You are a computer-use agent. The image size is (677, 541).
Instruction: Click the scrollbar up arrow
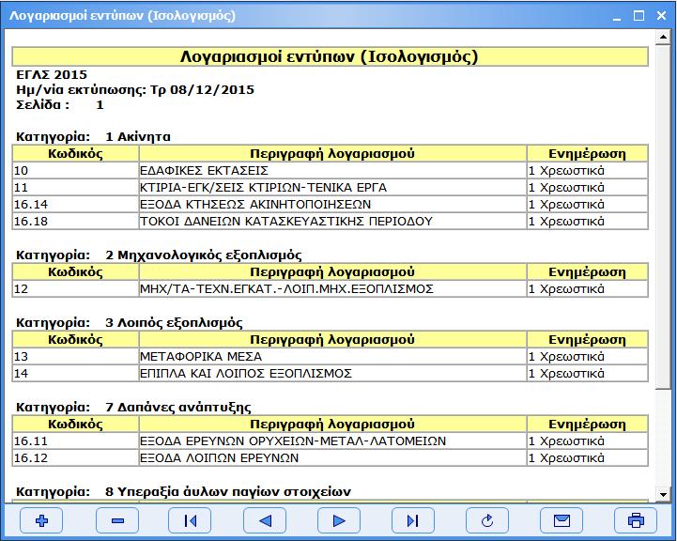click(x=663, y=38)
